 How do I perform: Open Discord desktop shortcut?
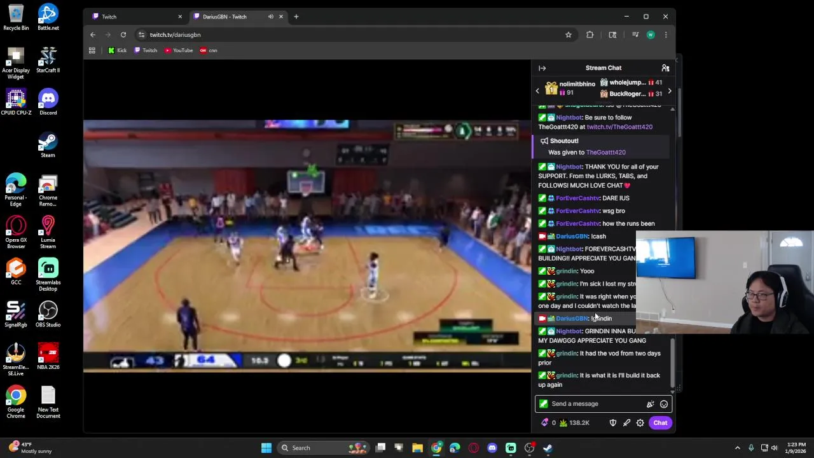[x=48, y=102]
